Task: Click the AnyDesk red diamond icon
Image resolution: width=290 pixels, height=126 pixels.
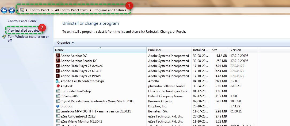Action: click(58, 86)
